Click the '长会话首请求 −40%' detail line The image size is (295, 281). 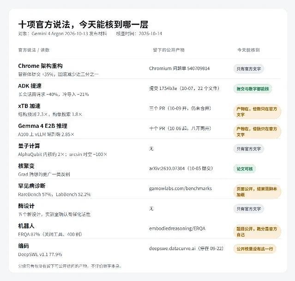tap(54, 94)
